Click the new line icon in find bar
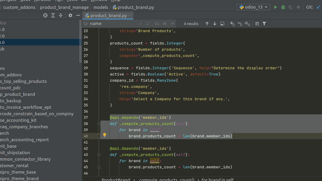Screen dimensions: 322x181 pyautogui.click(x=147, y=24)
